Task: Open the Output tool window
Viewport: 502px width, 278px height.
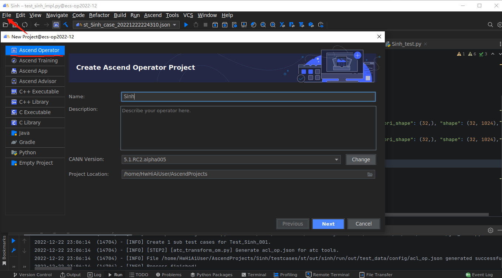Action: [71, 275]
